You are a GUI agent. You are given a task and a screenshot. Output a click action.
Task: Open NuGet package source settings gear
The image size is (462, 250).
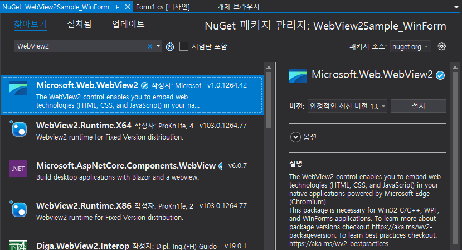pos(441,46)
